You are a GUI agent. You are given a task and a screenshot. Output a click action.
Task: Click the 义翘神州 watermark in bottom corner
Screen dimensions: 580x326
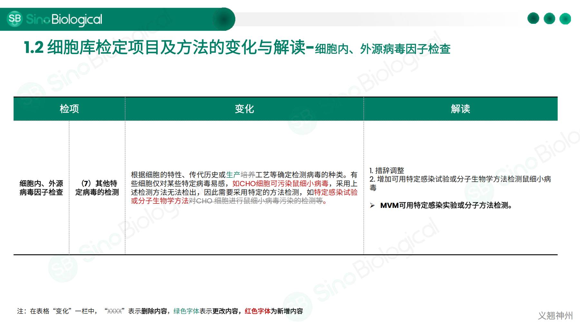click(555, 315)
